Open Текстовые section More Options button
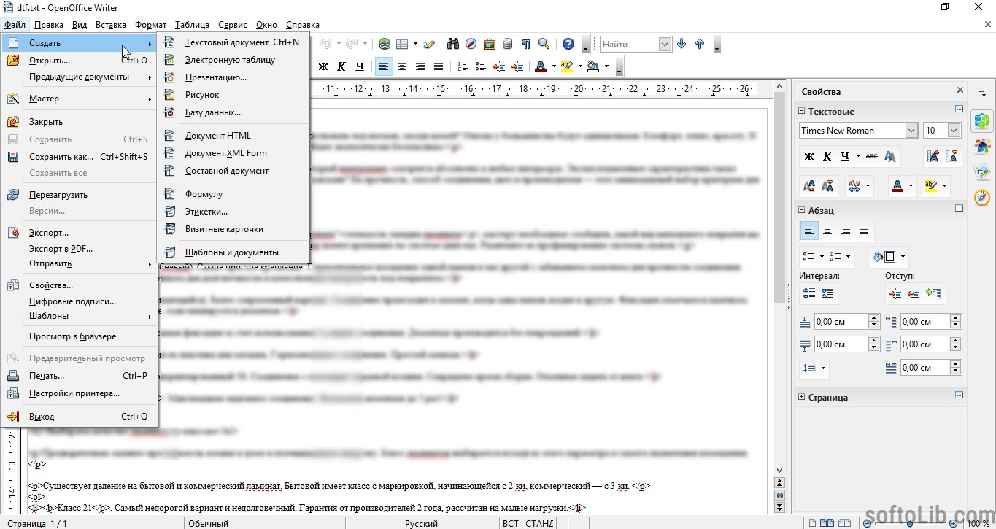Screen dimensions: 996x529 pos(959,109)
